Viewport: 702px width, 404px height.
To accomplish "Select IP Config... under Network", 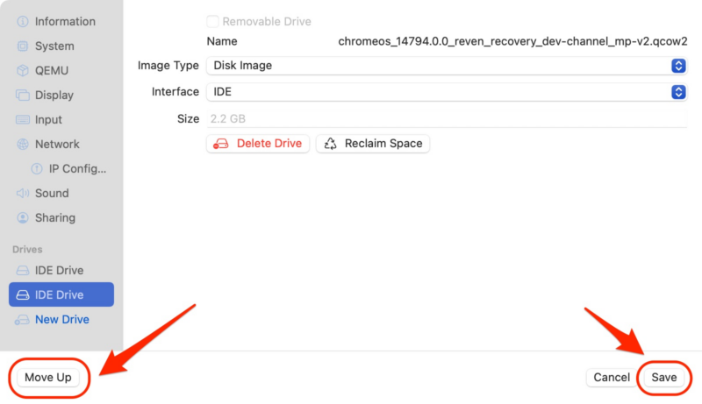I will 68,169.
